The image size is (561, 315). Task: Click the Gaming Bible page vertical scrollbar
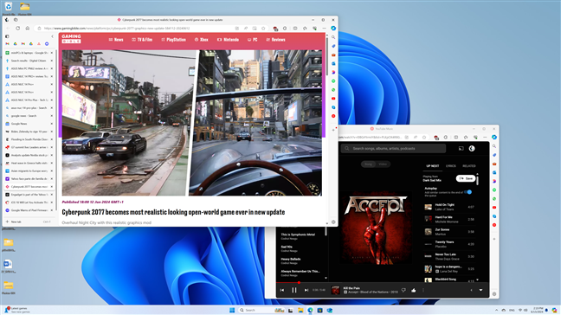tap(326, 55)
